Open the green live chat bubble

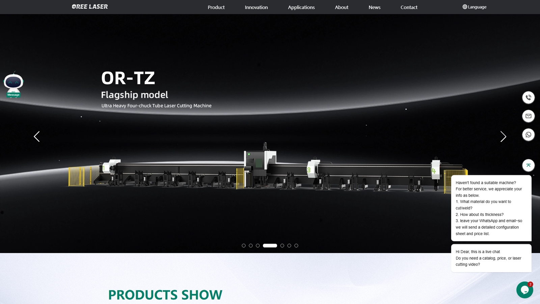524,290
